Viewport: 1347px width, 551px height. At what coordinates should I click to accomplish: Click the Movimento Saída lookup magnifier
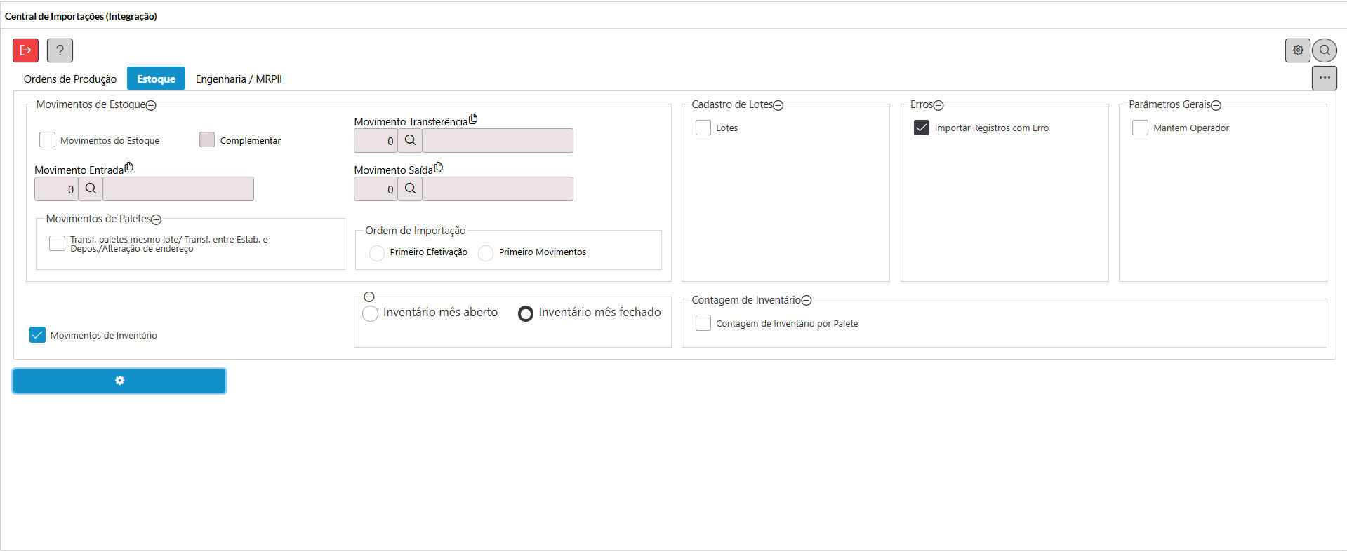410,189
